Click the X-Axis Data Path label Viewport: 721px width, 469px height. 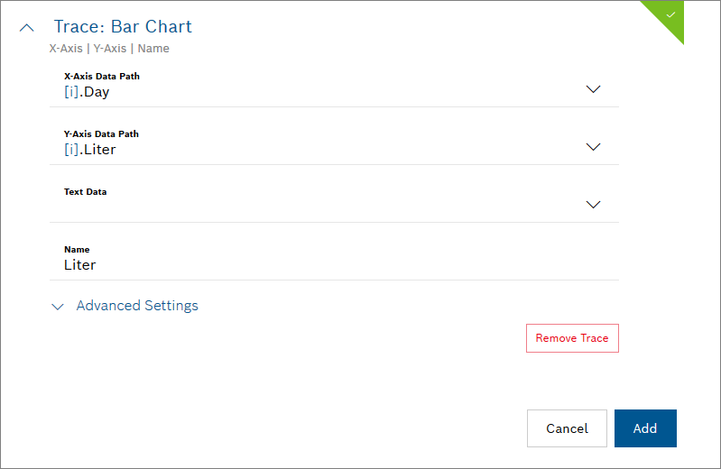click(101, 77)
